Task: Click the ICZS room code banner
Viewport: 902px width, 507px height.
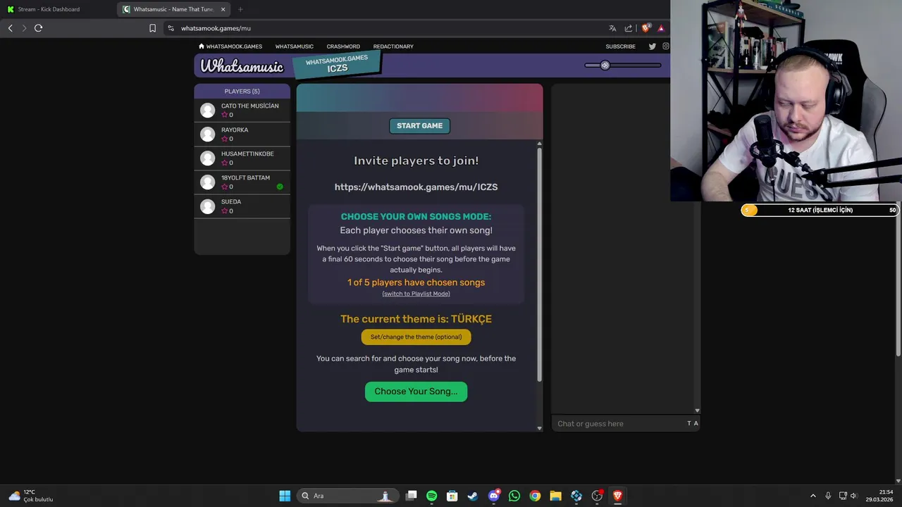Action: [338, 65]
